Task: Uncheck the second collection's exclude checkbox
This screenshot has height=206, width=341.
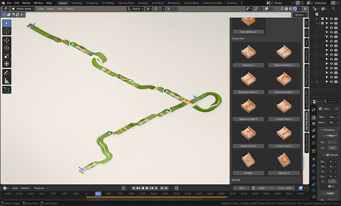Action: [x=322, y=23]
